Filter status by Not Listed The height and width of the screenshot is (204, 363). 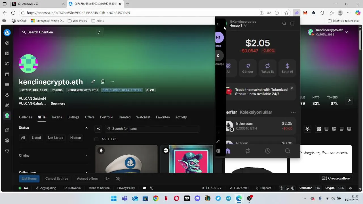click(56, 138)
